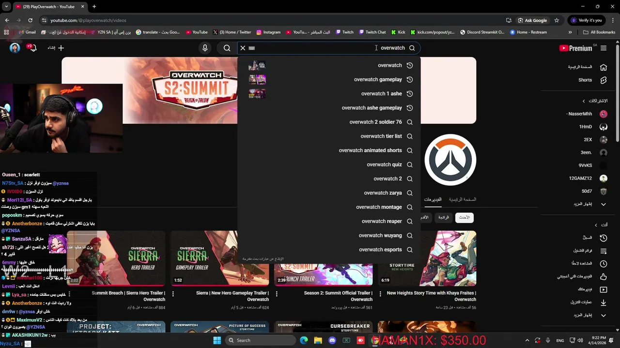The height and width of the screenshot is (348, 620).
Task: Open the YouTube hamburger guide menu
Action: tap(604, 48)
